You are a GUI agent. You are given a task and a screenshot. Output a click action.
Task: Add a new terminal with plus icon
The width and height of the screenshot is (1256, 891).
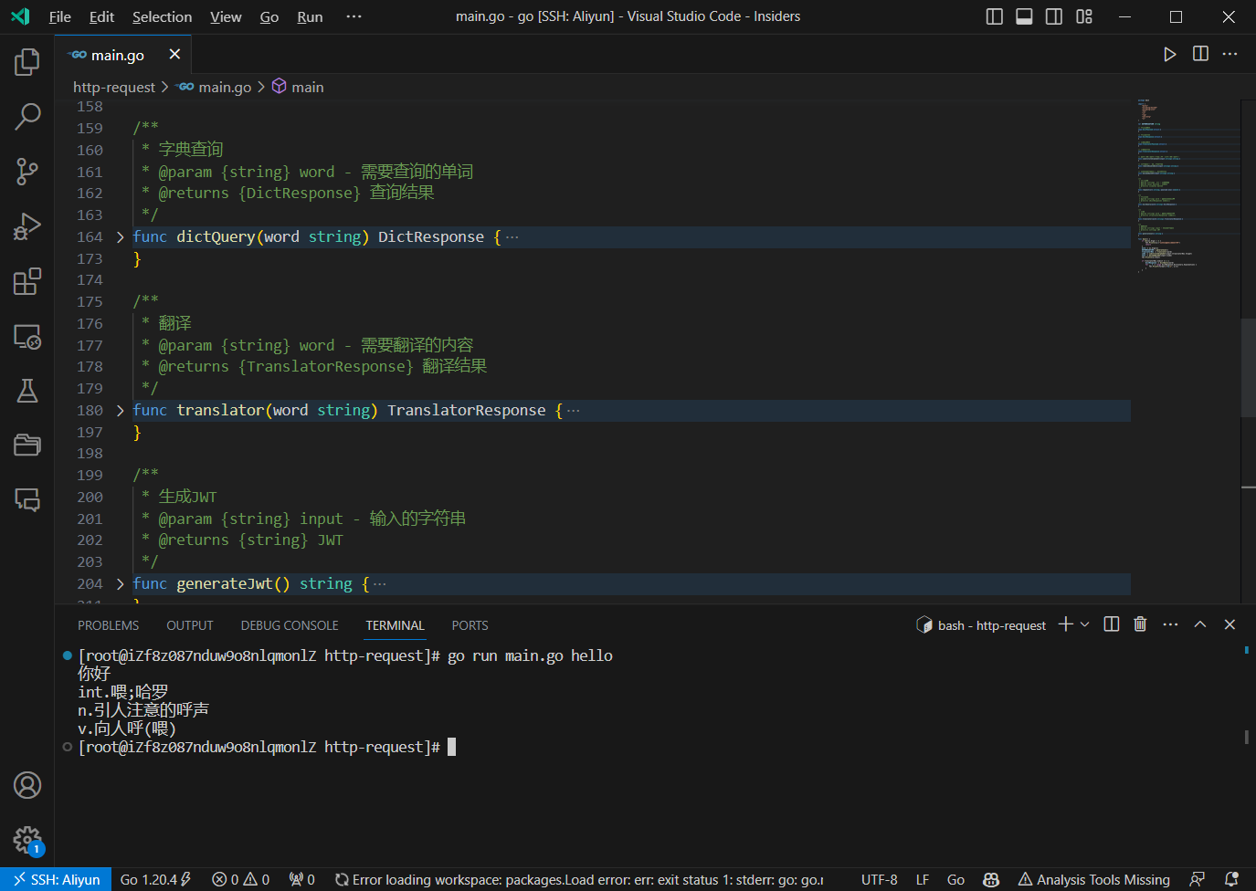point(1065,624)
